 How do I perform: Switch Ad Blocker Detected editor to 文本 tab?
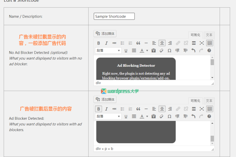[209, 101]
